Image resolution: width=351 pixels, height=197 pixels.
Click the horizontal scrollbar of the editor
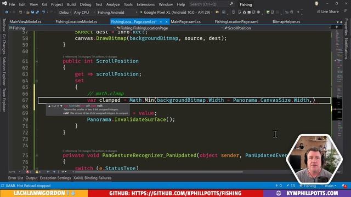[x=158, y=172]
